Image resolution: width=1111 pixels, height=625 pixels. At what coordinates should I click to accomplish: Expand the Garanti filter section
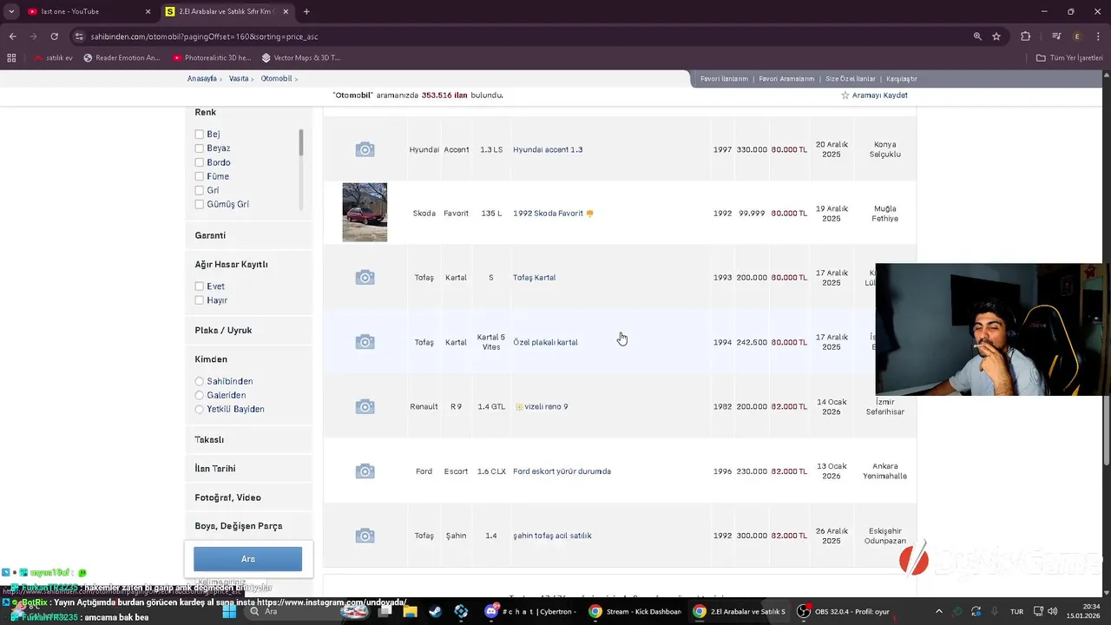[248, 235]
